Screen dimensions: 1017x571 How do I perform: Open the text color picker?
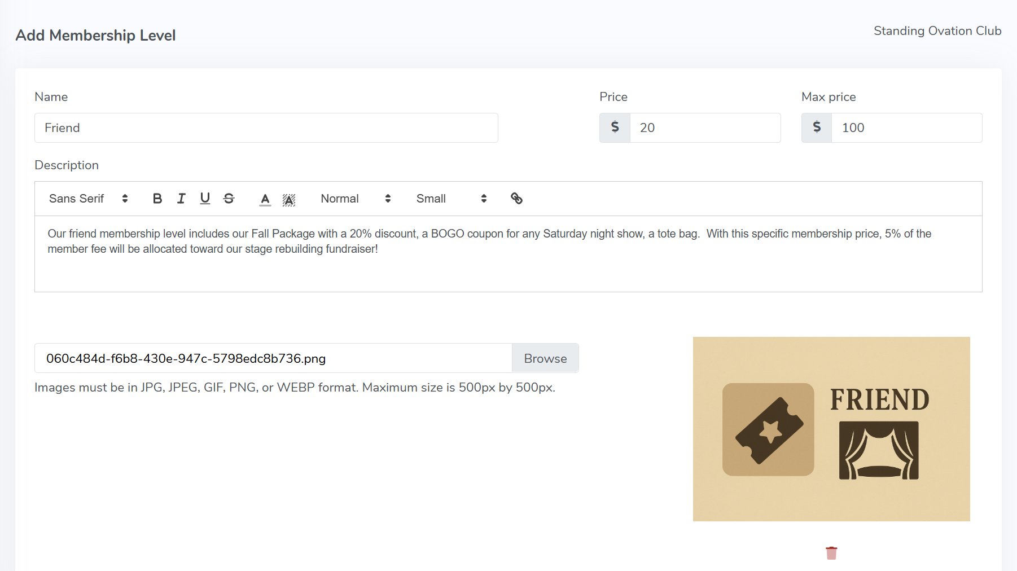tap(265, 199)
